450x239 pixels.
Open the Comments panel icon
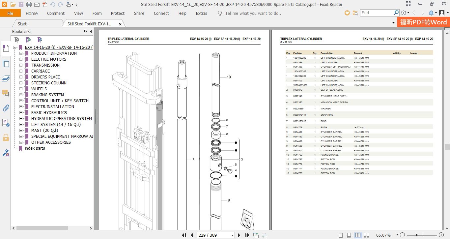6,93
